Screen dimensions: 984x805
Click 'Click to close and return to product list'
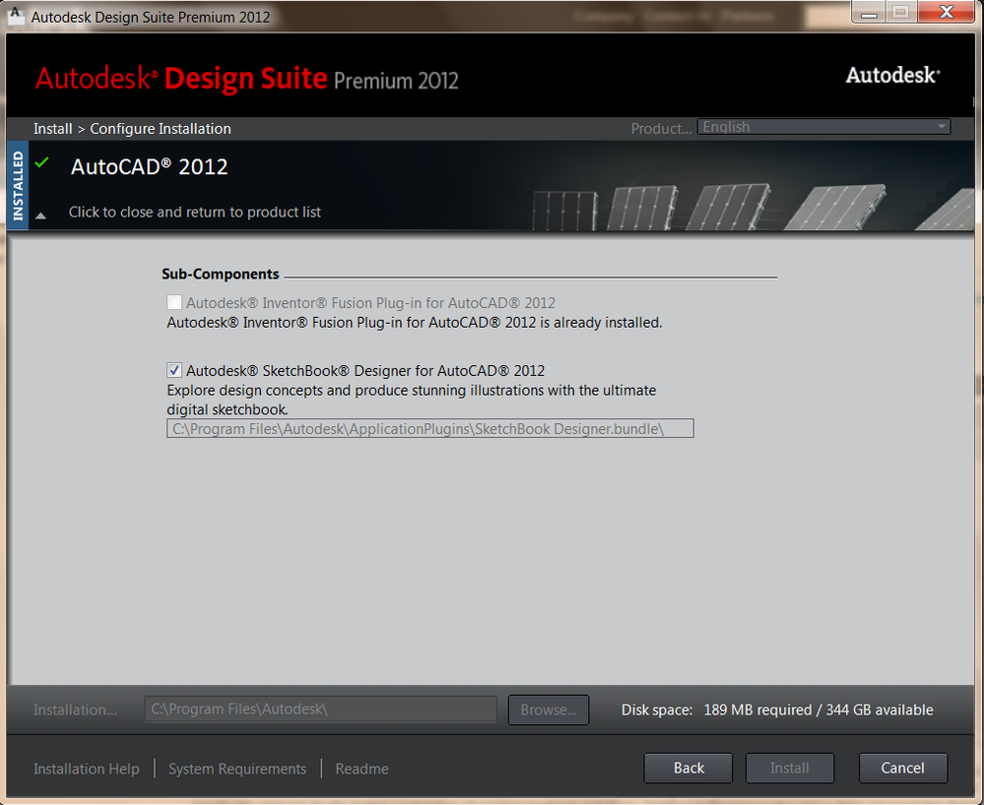pyautogui.click(x=195, y=212)
